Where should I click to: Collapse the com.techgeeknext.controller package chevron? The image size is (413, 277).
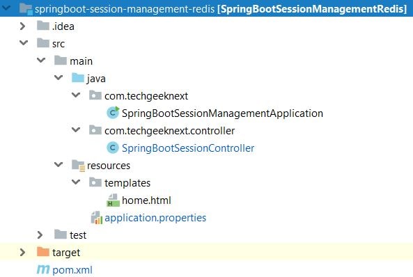pyautogui.click(x=76, y=129)
